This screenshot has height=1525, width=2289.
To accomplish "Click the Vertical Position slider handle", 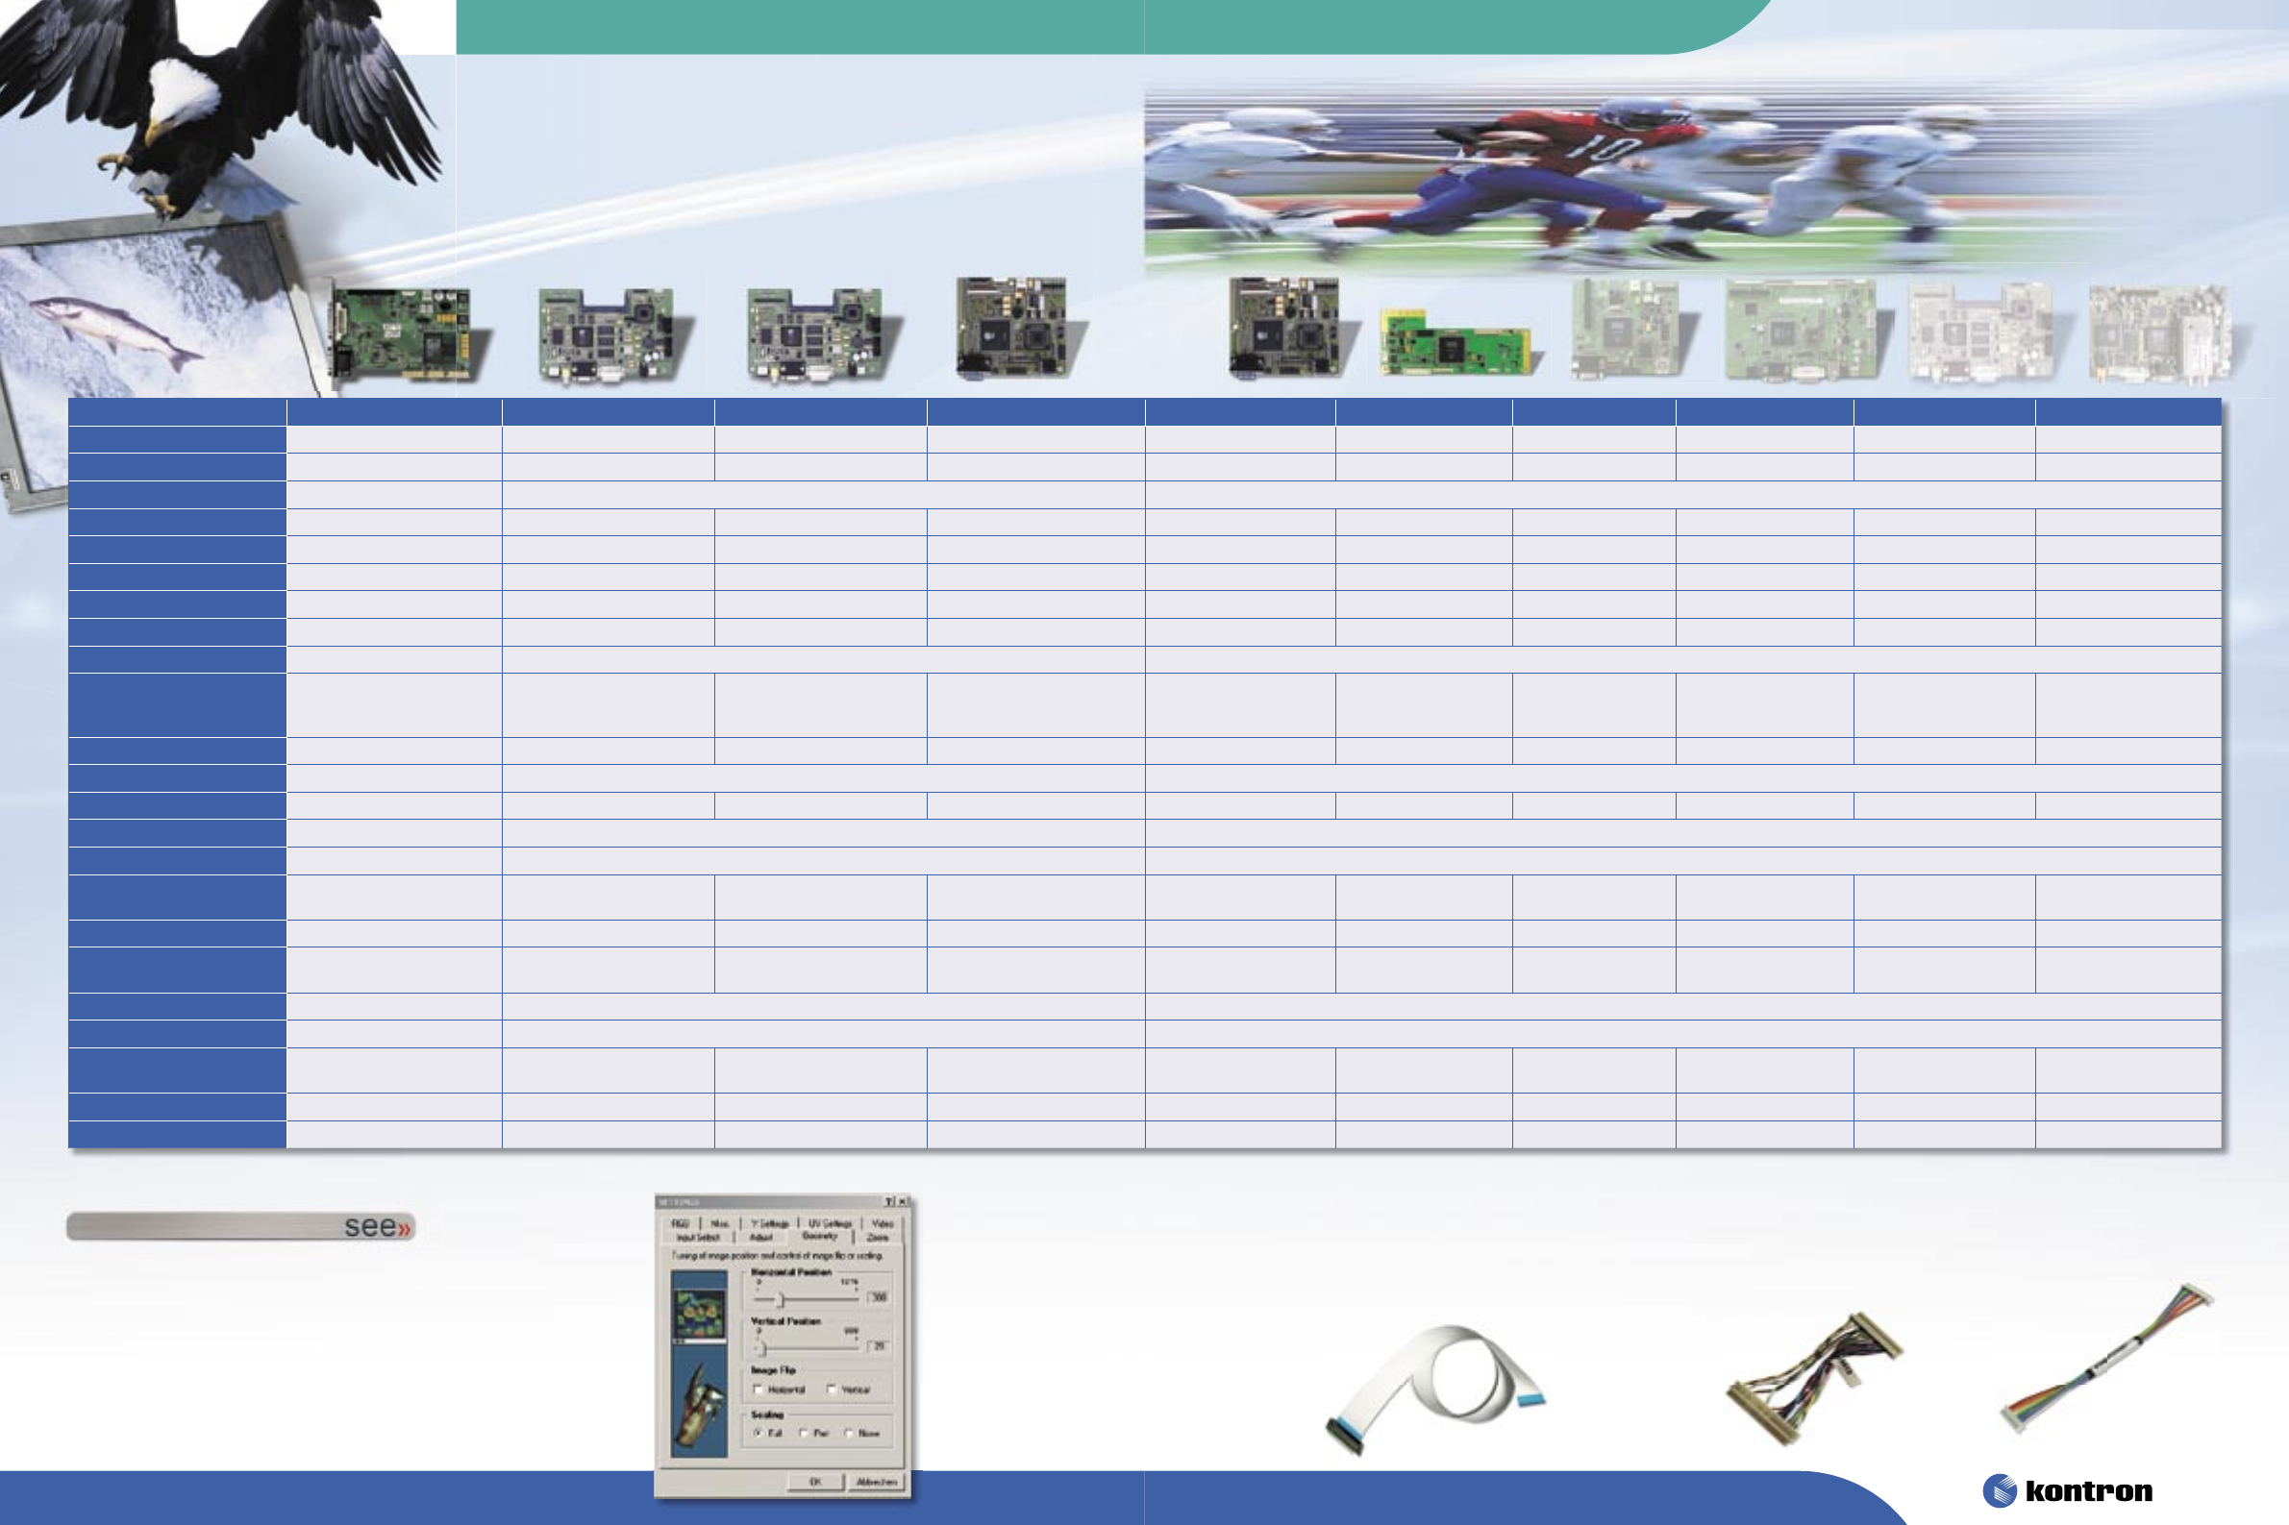I will click(x=762, y=1347).
